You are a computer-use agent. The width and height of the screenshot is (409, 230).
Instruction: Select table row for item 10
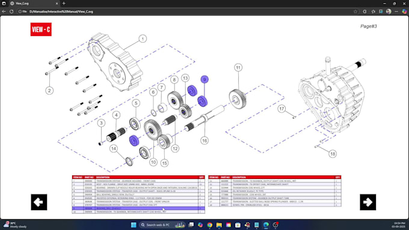[x=138, y=212]
